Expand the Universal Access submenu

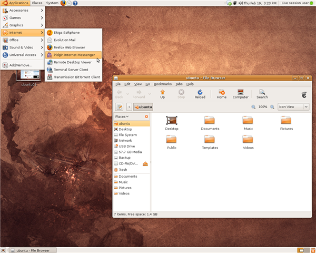click(x=23, y=55)
